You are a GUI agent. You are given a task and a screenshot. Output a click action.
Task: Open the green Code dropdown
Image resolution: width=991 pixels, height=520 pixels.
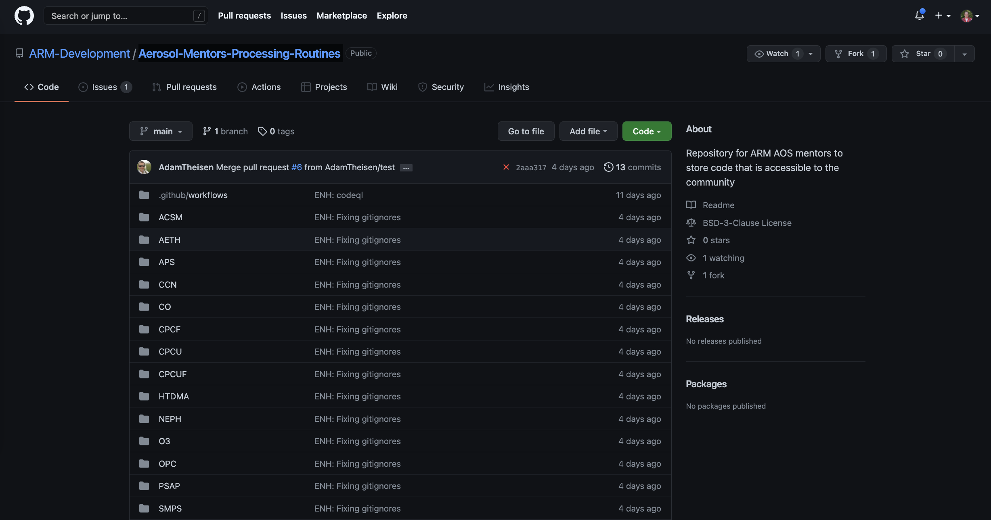coord(647,131)
